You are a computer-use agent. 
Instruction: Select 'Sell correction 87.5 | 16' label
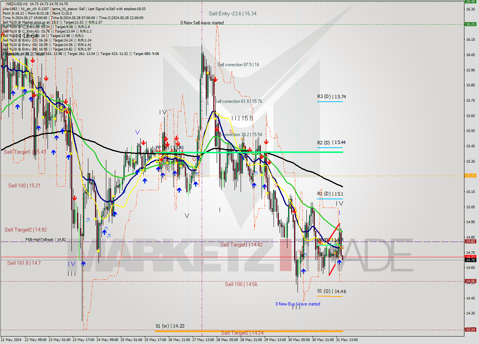(238, 65)
